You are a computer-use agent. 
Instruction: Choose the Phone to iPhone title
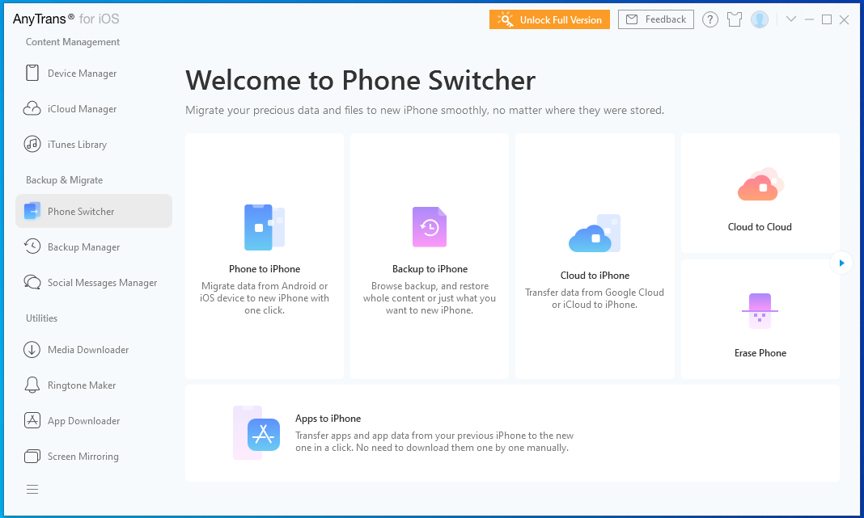click(x=265, y=269)
